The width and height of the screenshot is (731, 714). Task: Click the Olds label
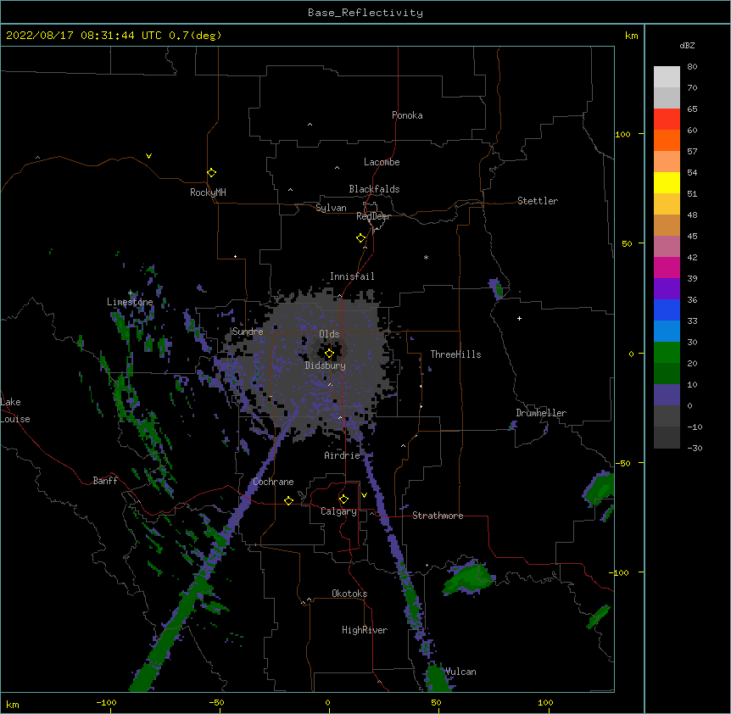pos(329,334)
